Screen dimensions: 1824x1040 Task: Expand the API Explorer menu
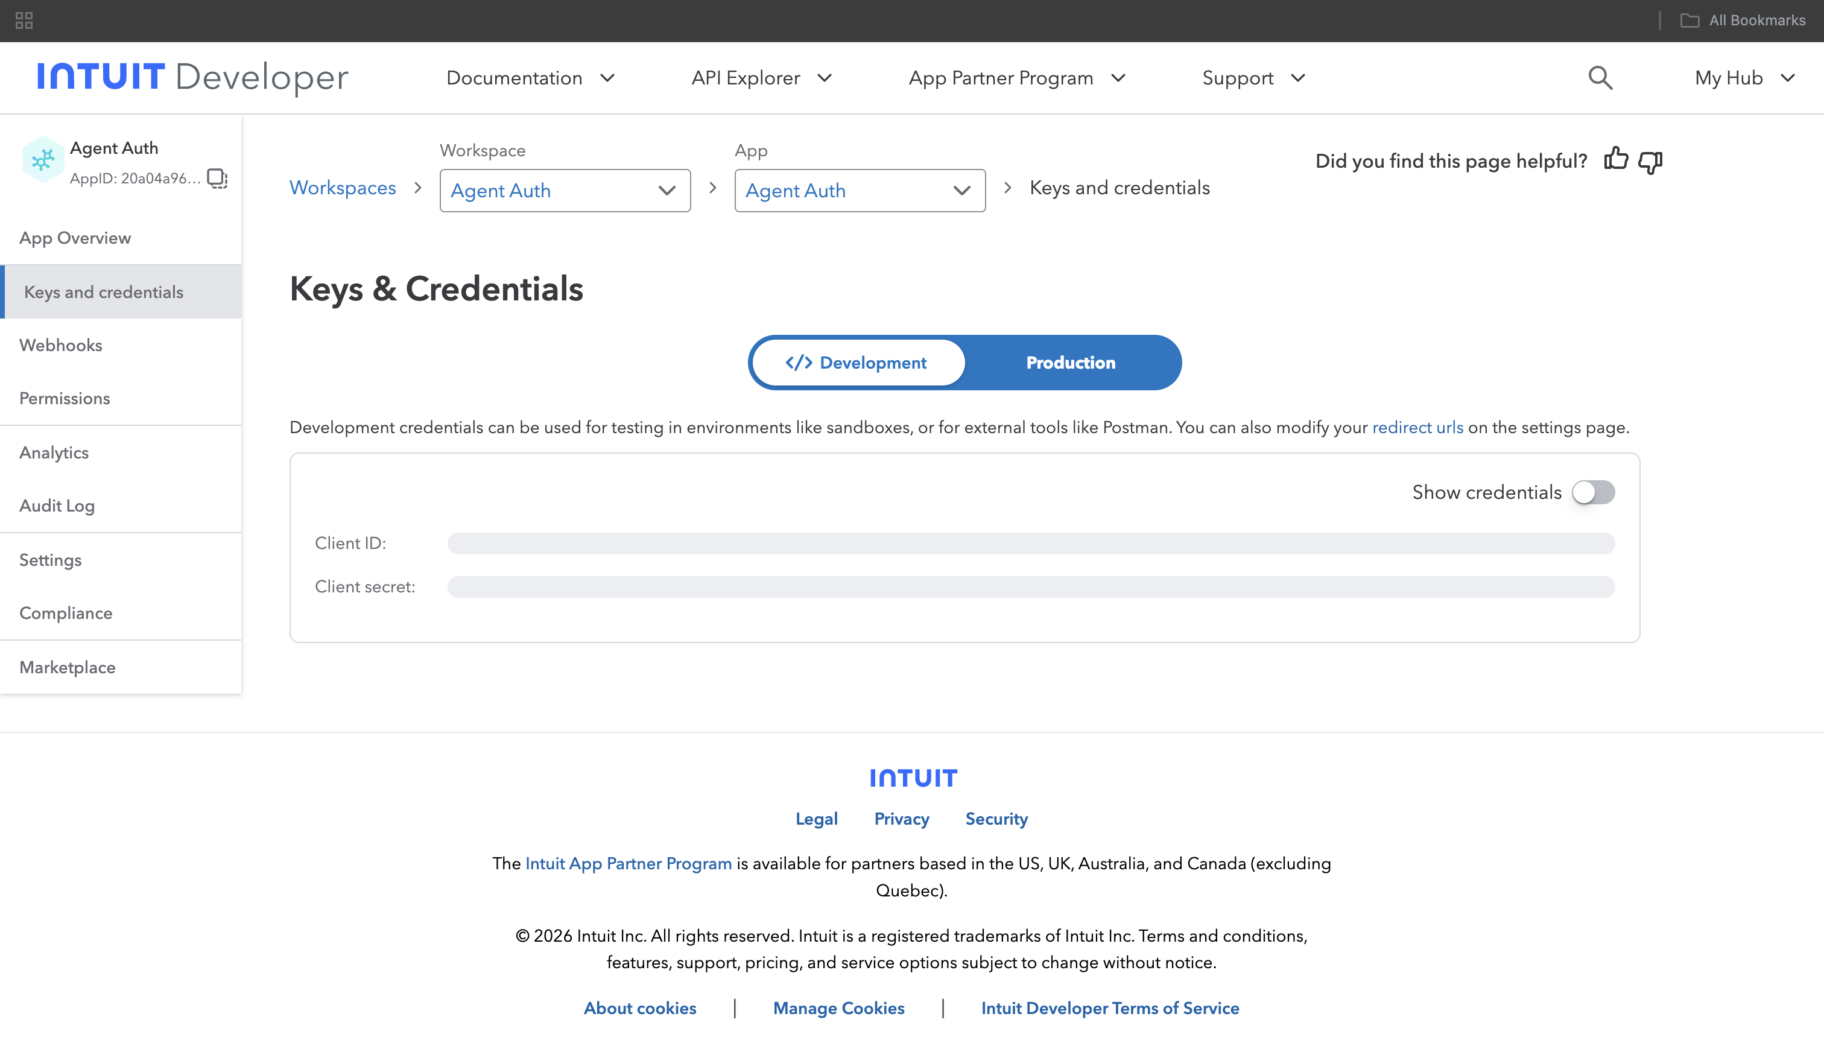(761, 78)
